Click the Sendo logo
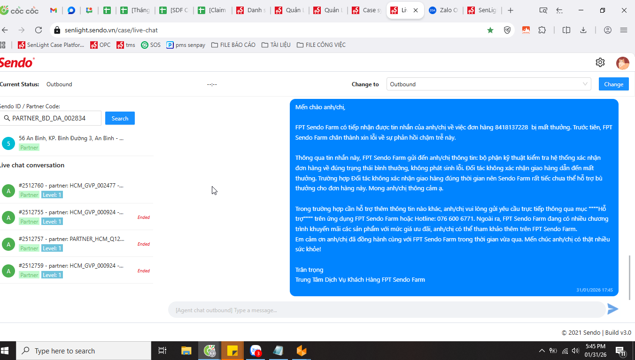 pyautogui.click(x=17, y=62)
